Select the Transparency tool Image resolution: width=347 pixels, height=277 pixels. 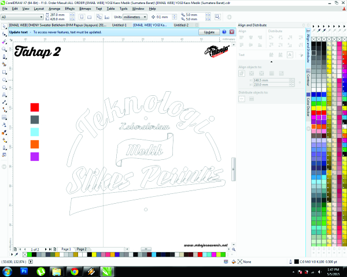(x=4, y=125)
